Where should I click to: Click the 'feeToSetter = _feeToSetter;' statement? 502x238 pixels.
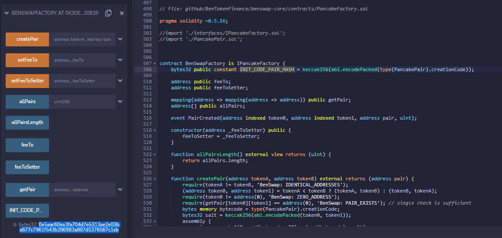pyautogui.click(x=221, y=136)
